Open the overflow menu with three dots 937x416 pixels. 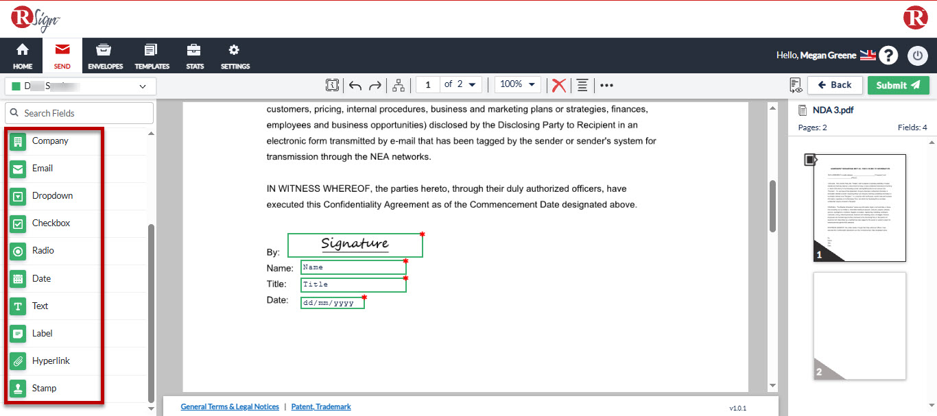606,85
